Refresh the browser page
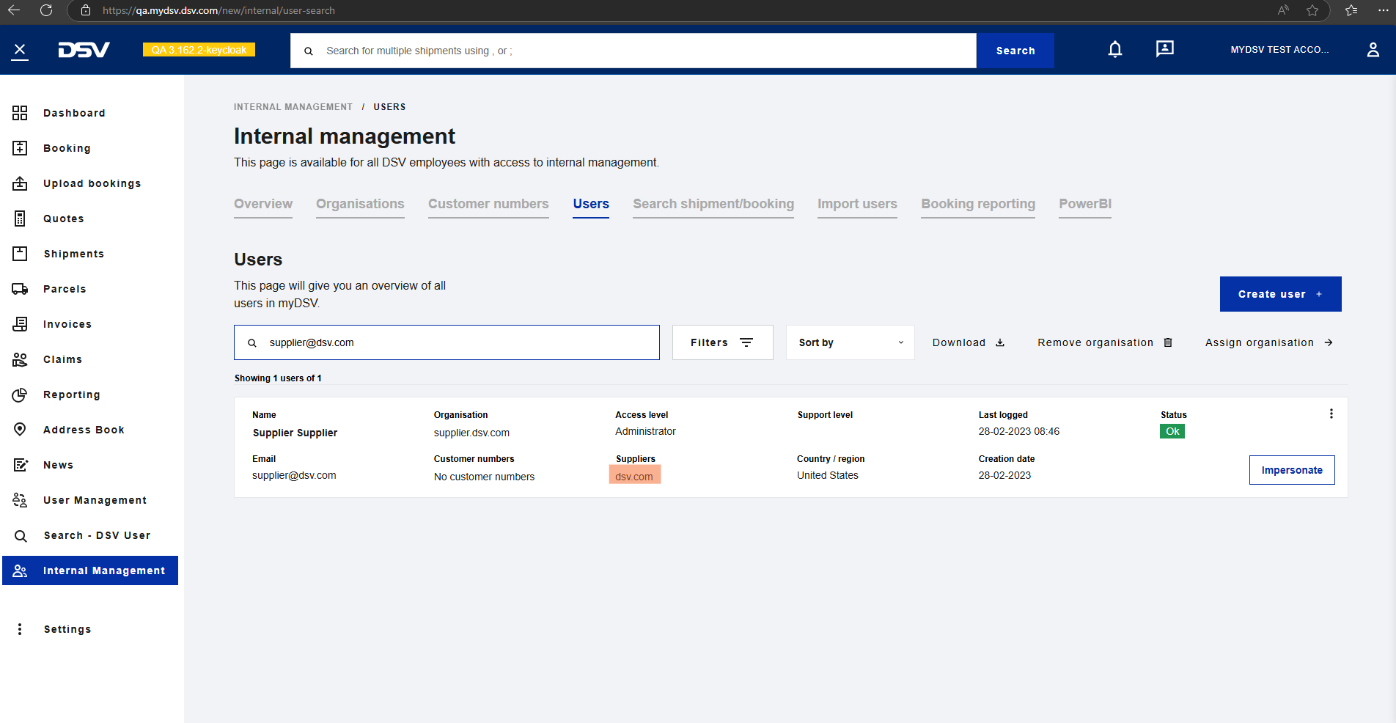This screenshot has height=723, width=1396. click(x=46, y=10)
